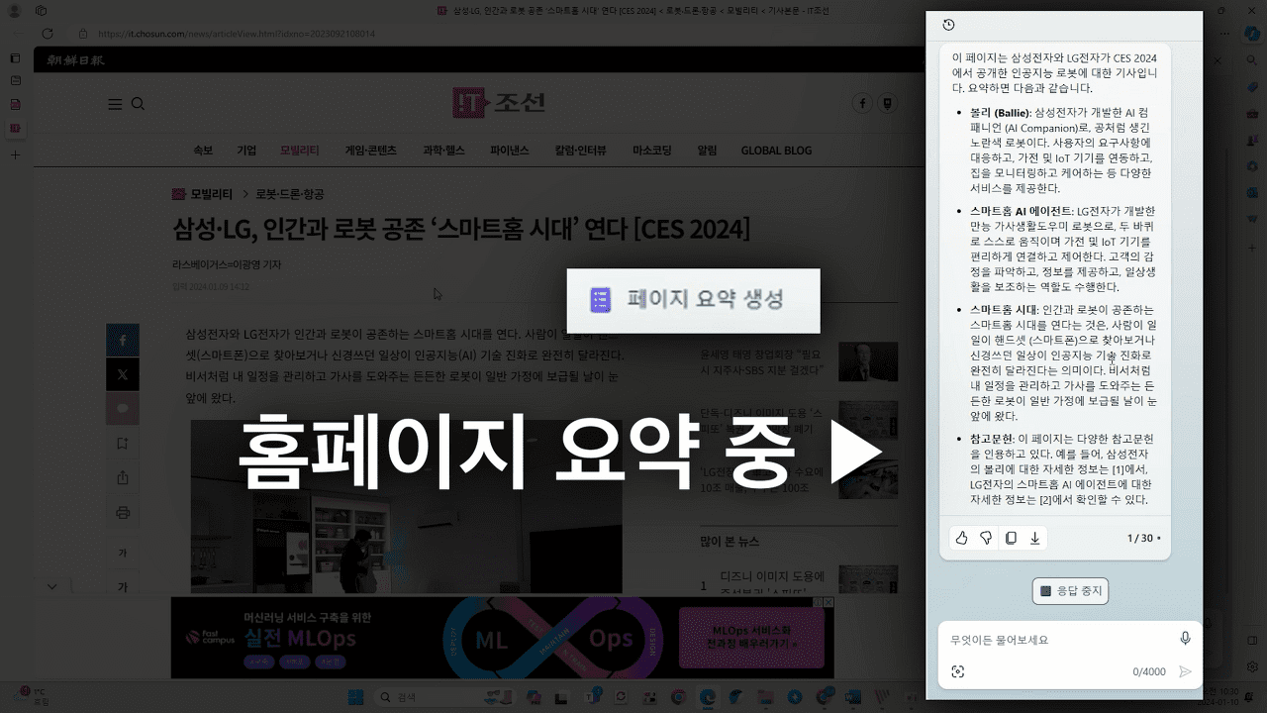Open the IT조선 hamburger menu
The width and height of the screenshot is (1267, 713).
114,103
